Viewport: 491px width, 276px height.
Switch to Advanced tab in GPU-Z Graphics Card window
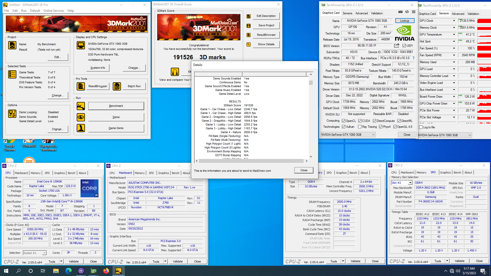tap(362, 13)
